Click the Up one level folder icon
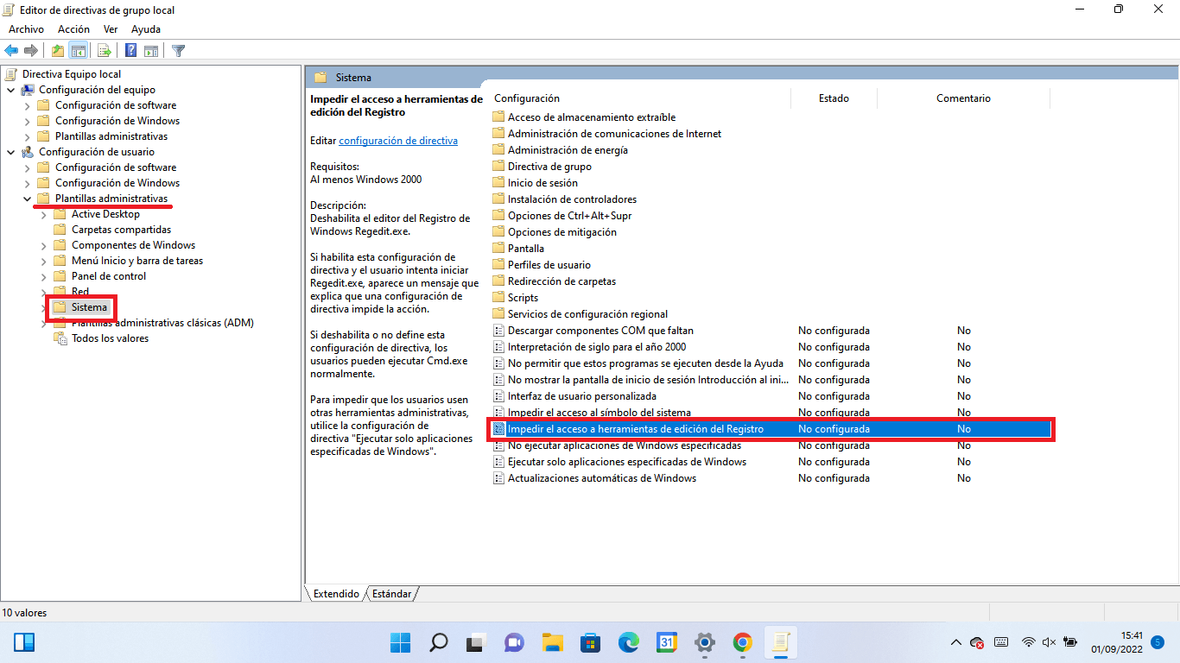The width and height of the screenshot is (1180, 663). click(x=58, y=51)
